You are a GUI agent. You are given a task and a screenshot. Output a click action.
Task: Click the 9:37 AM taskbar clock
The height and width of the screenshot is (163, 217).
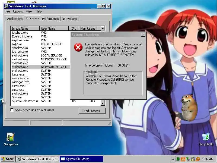[x=208, y=159]
